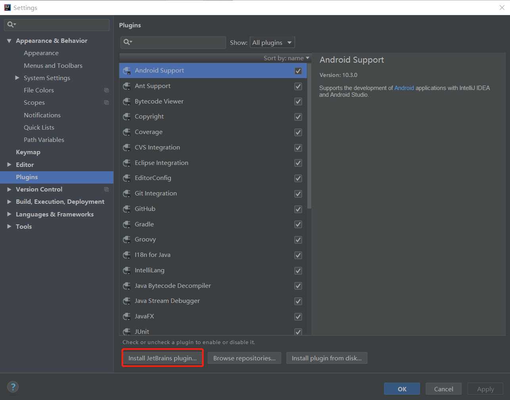The width and height of the screenshot is (510, 400).
Task: Click Install JetBrains plugin button
Action: [163, 358]
